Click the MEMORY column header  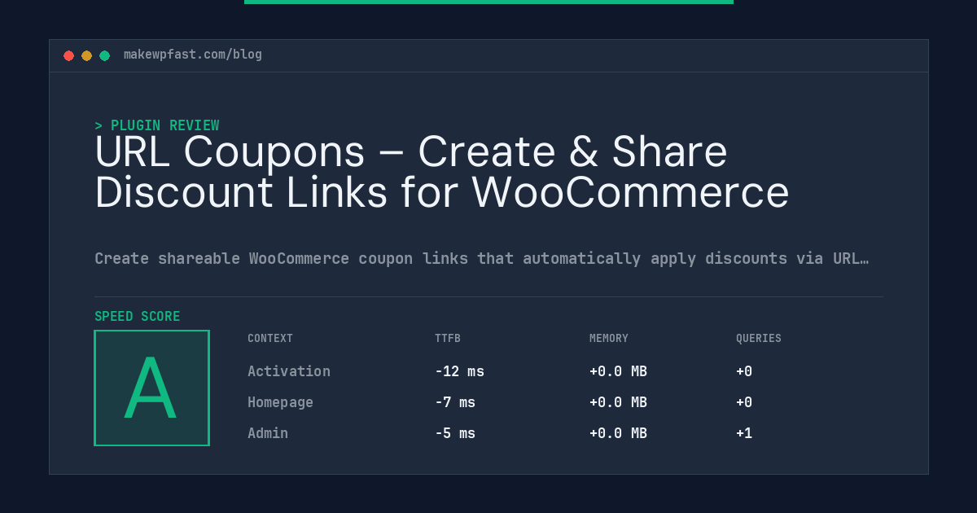click(609, 338)
